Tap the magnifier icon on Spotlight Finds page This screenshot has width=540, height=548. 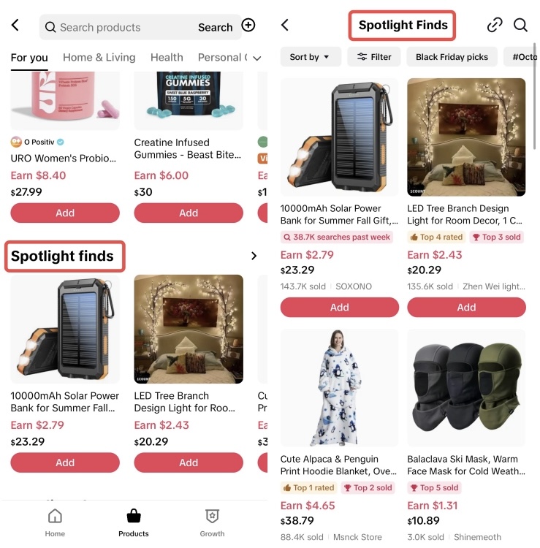pyautogui.click(x=520, y=25)
